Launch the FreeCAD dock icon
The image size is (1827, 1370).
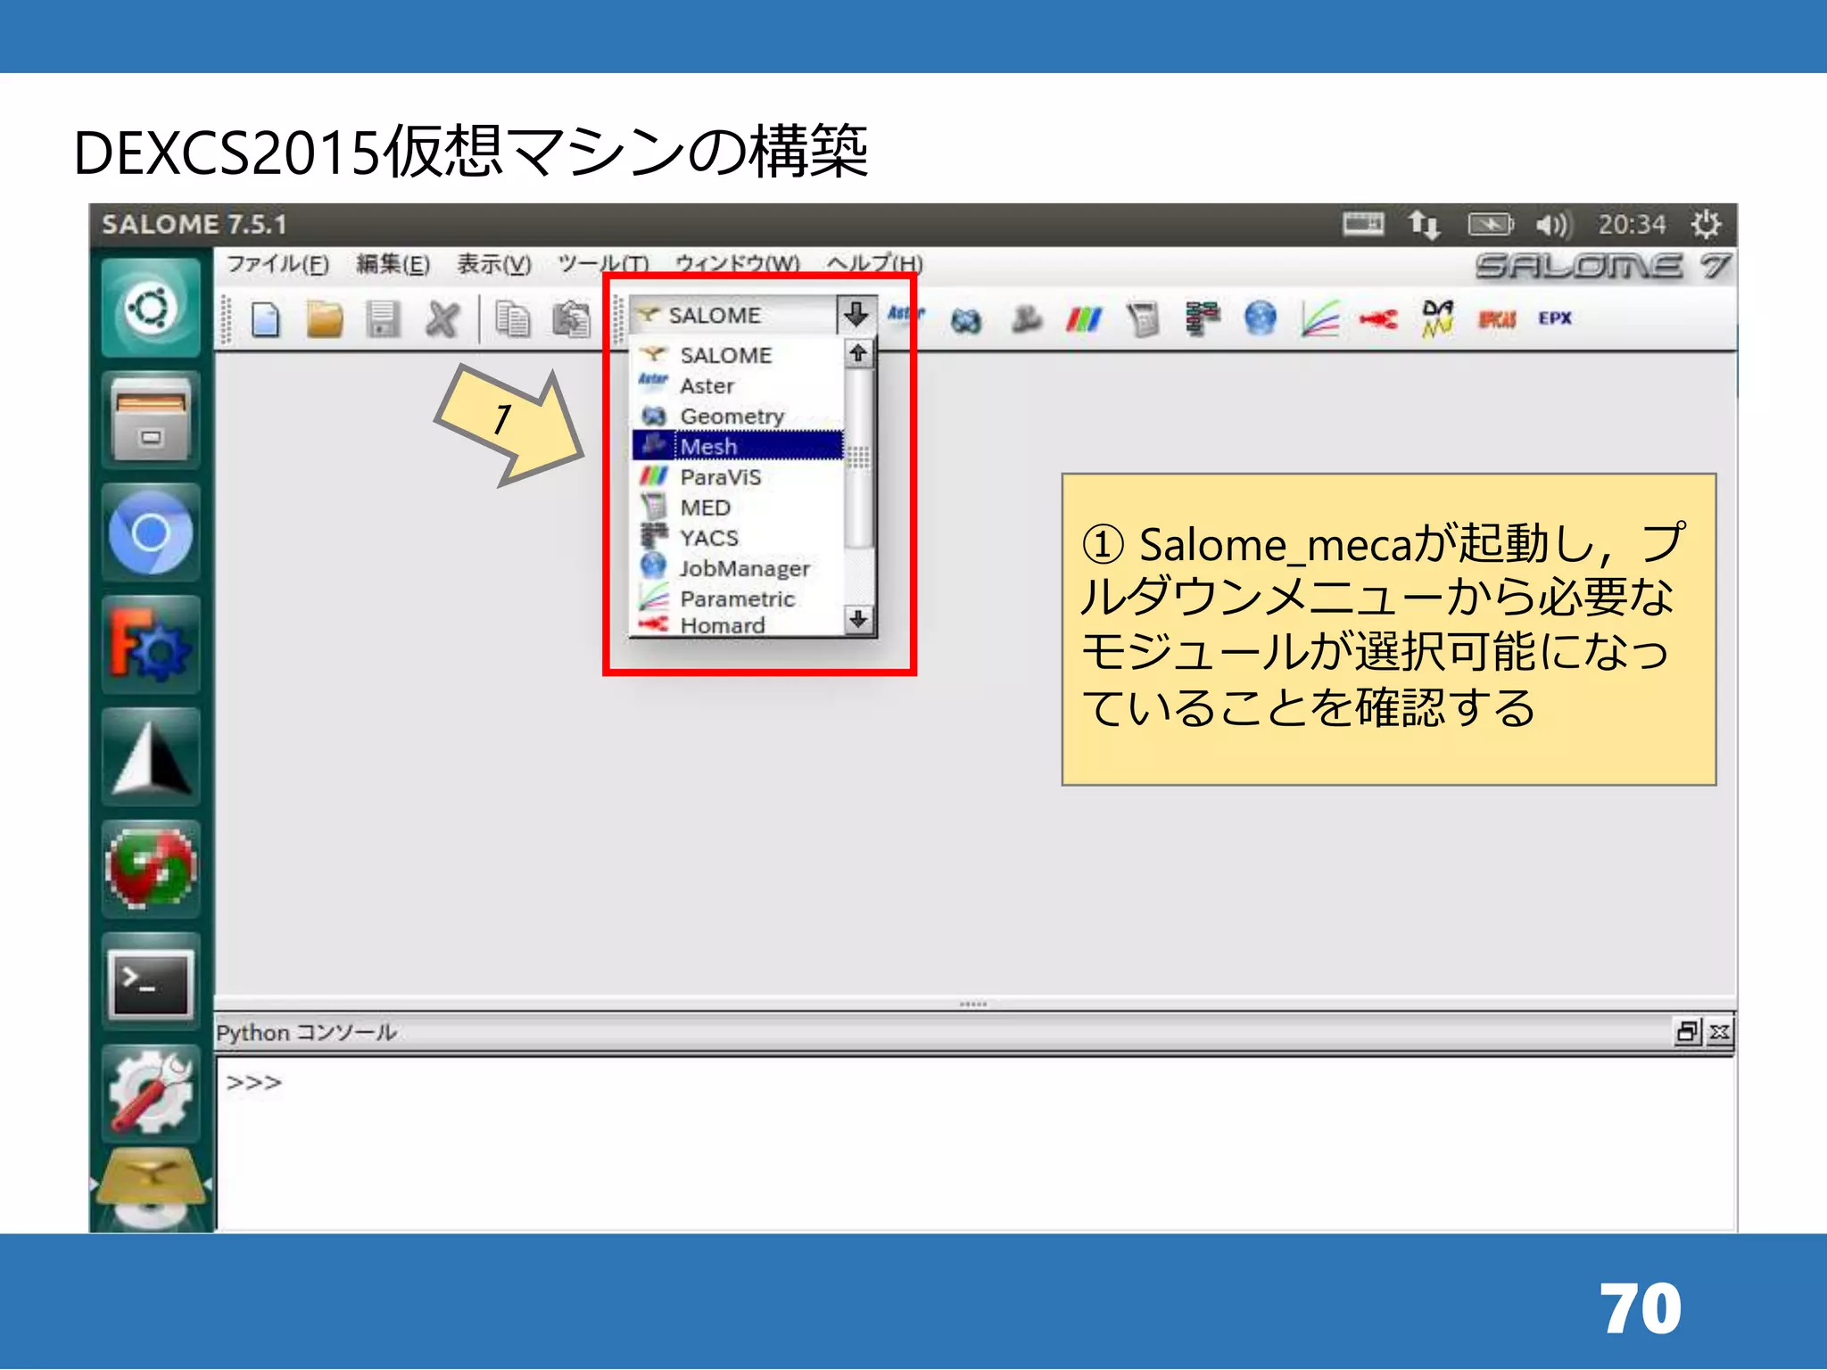[151, 645]
